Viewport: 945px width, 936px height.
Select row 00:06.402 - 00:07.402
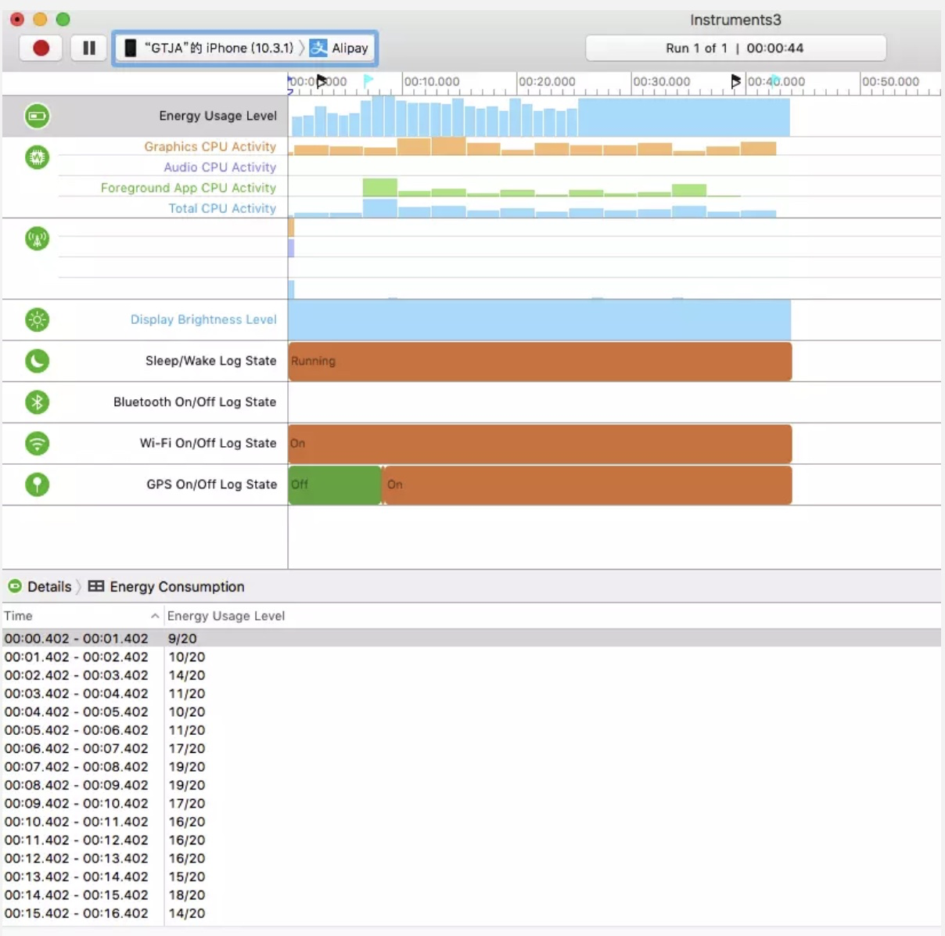472,748
